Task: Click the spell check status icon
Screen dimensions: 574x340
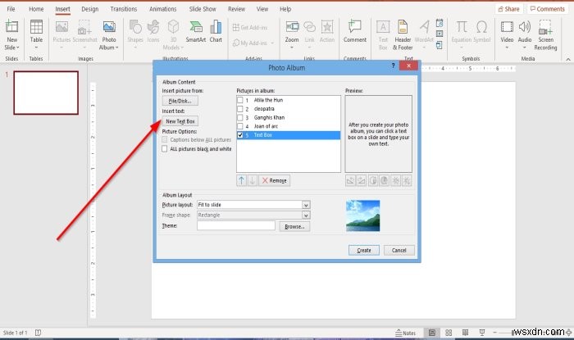Action: point(38,333)
